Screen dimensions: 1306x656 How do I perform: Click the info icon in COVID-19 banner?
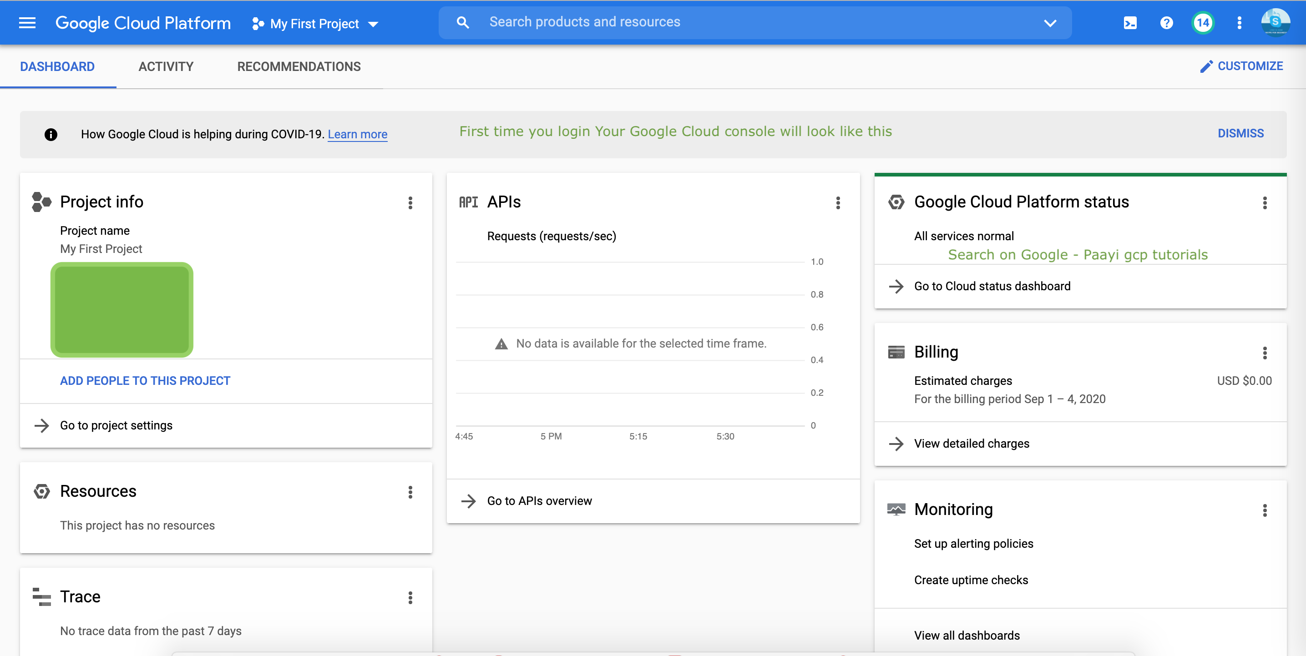(x=51, y=134)
